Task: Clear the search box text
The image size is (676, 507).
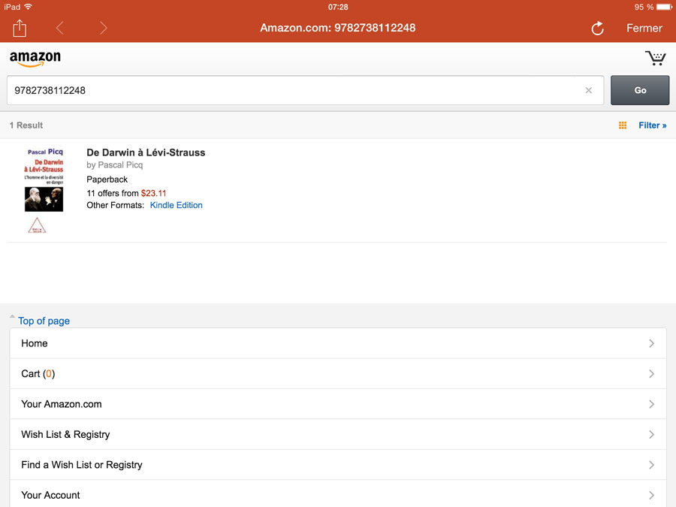Action: click(588, 90)
